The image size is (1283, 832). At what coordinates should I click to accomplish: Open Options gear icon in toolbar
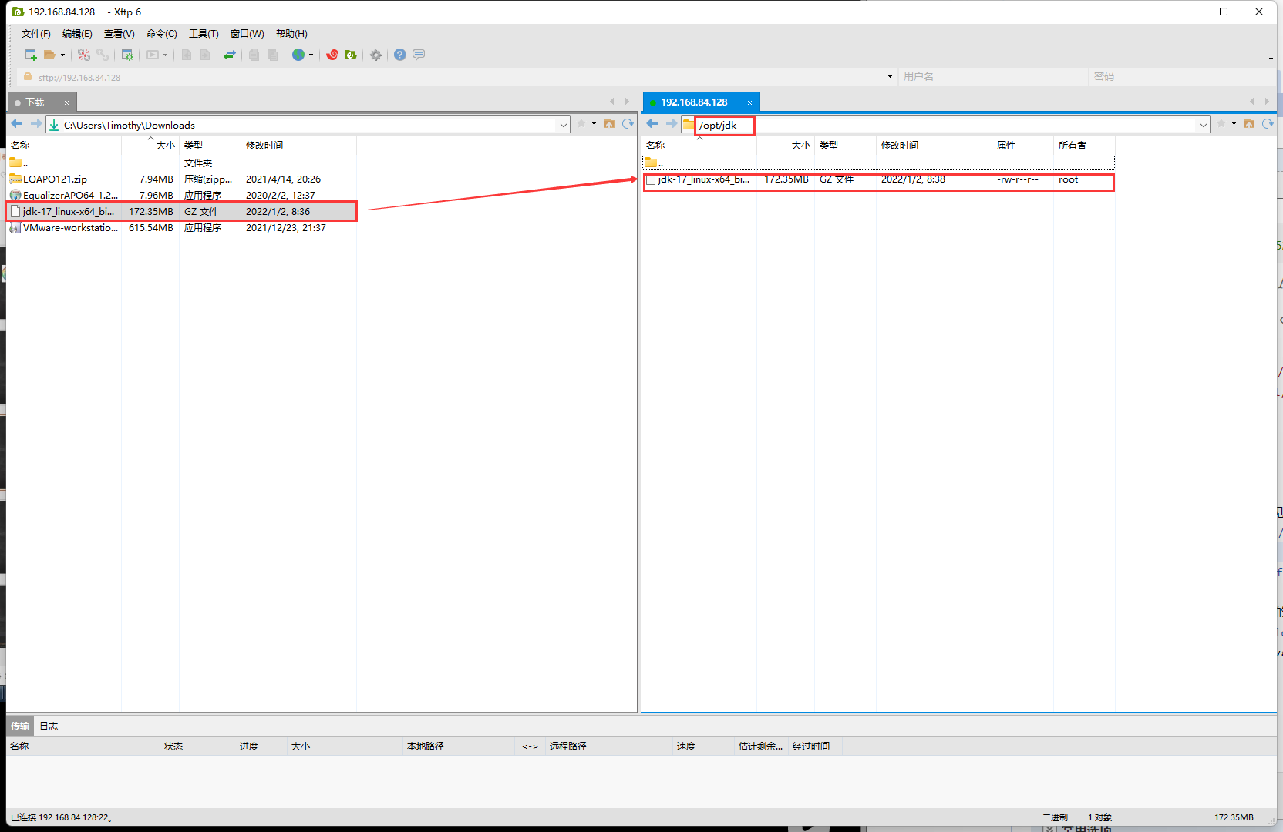(375, 55)
